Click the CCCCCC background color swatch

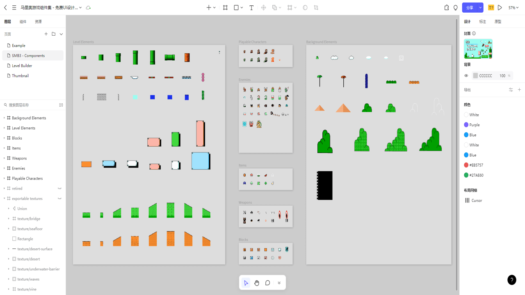pyautogui.click(x=475, y=76)
